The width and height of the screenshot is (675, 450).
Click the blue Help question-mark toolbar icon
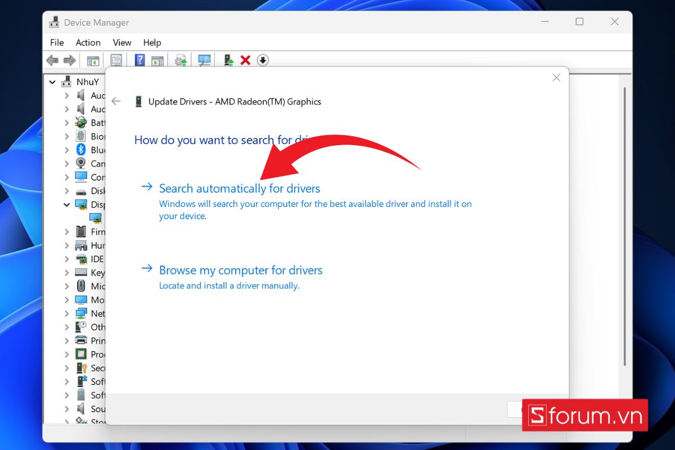[140, 60]
